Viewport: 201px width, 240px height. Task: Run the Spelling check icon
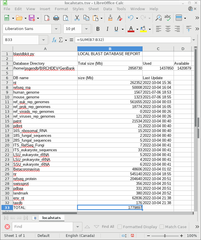tap(168, 18)
